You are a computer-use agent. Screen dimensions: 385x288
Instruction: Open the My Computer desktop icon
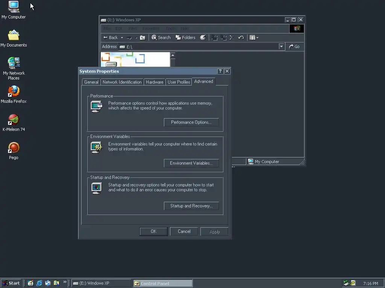click(14, 10)
